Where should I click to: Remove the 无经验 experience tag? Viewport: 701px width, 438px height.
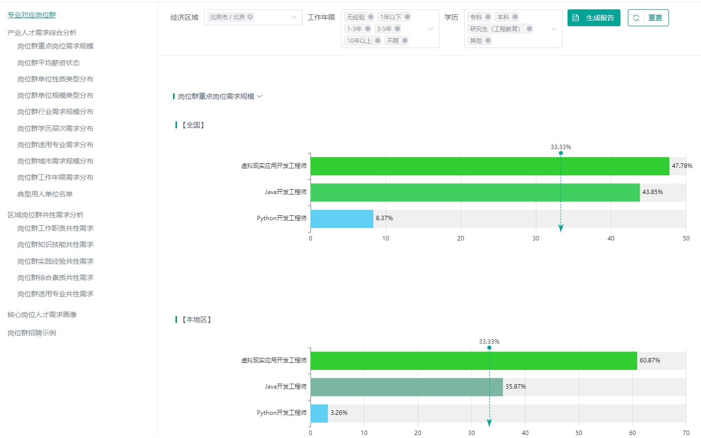pyautogui.click(x=371, y=17)
